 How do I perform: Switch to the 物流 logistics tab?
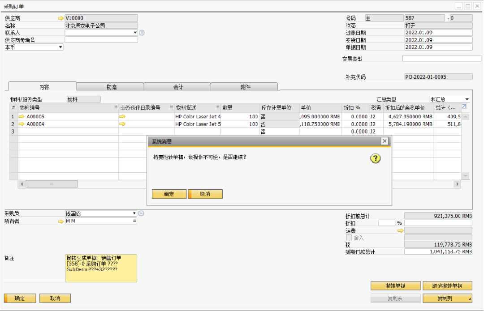point(110,87)
